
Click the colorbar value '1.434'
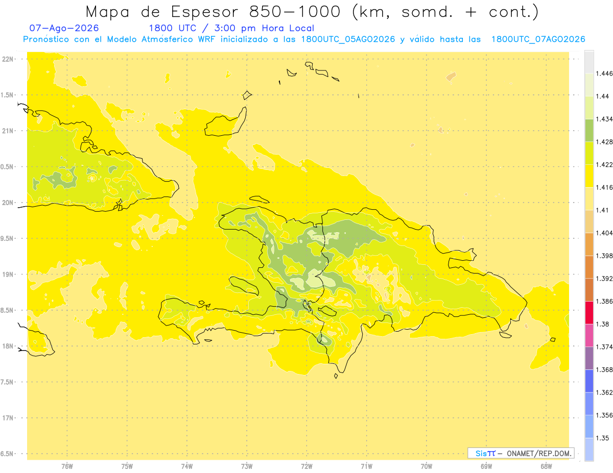(x=605, y=119)
